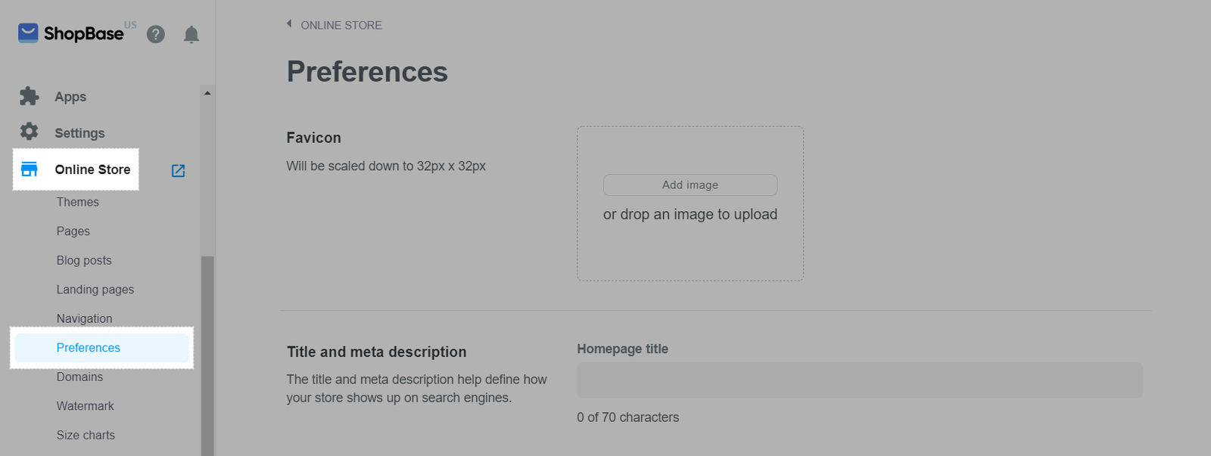Navigate to the Navigation menu item
Image resolution: width=1211 pixels, height=456 pixels.
[x=84, y=318]
